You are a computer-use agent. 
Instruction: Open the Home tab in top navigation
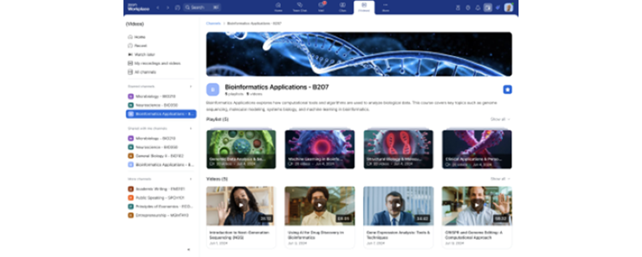click(278, 7)
